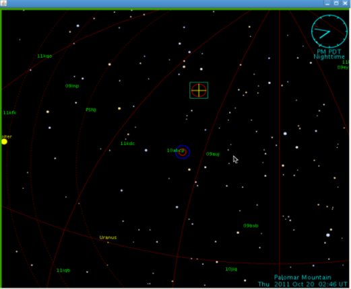Viewport: 351px width, 289px height.
Task: Select supernova target 09bsb
Action: [251, 226]
